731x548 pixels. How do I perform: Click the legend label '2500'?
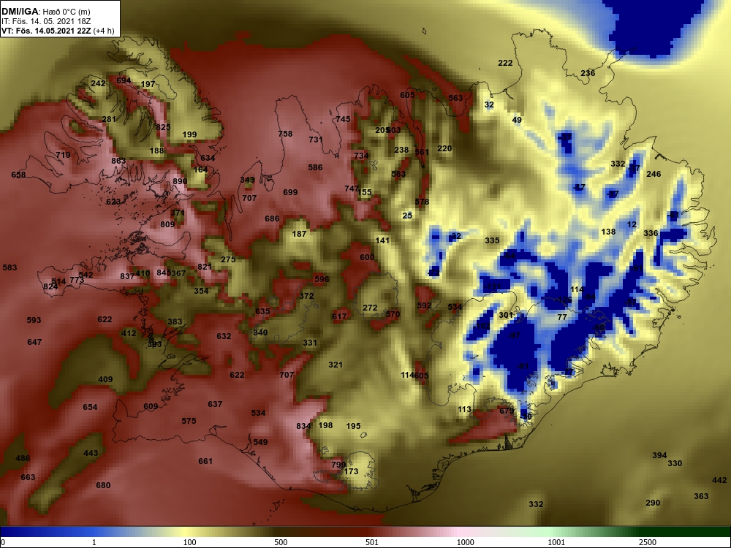648,542
